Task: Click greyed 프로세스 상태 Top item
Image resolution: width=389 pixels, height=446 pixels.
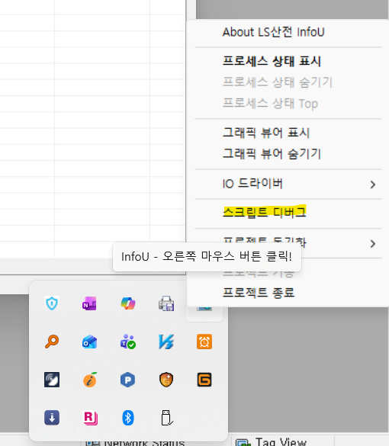Action: pyautogui.click(x=288, y=103)
